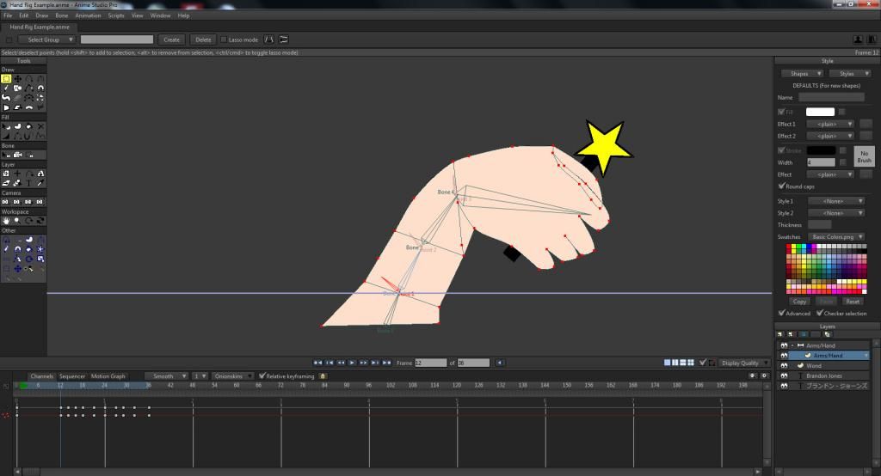Click the play button in playback controls

pyautogui.click(x=352, y=363)
